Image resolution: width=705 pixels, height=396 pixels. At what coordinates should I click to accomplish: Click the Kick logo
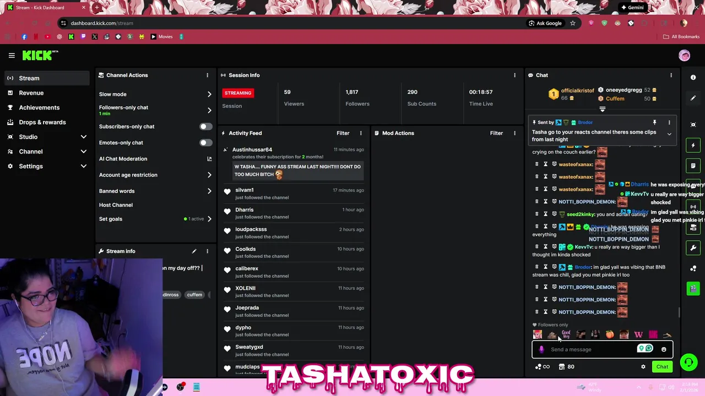click(x=40, y=55)
